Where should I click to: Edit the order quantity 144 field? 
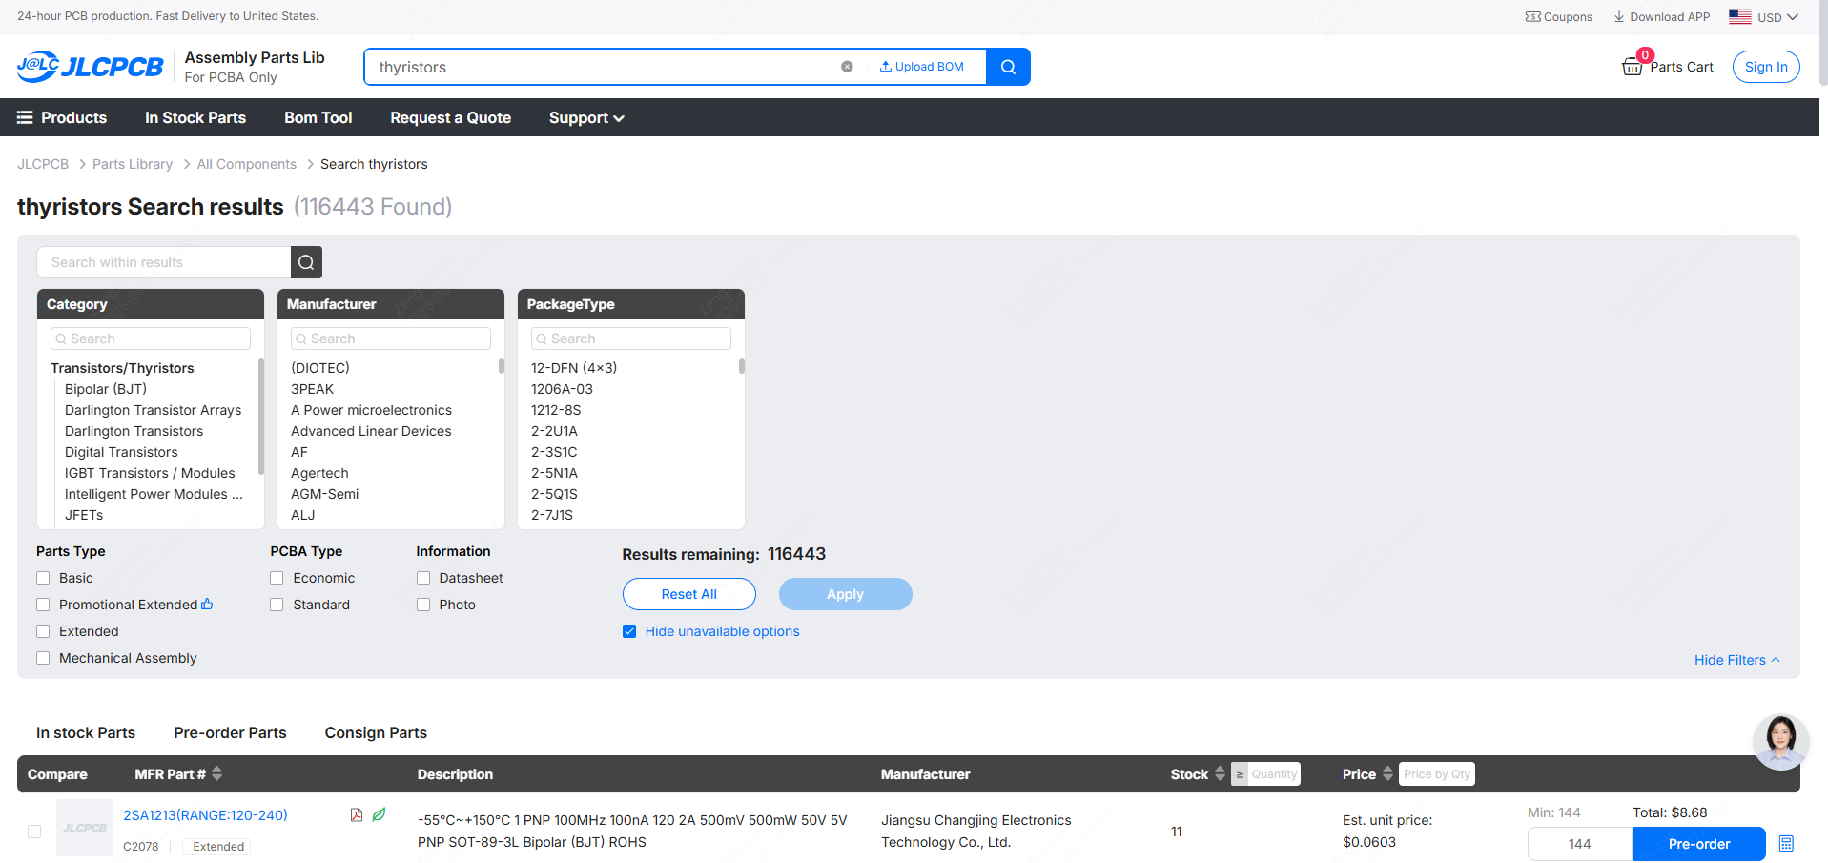[1580, 844]
